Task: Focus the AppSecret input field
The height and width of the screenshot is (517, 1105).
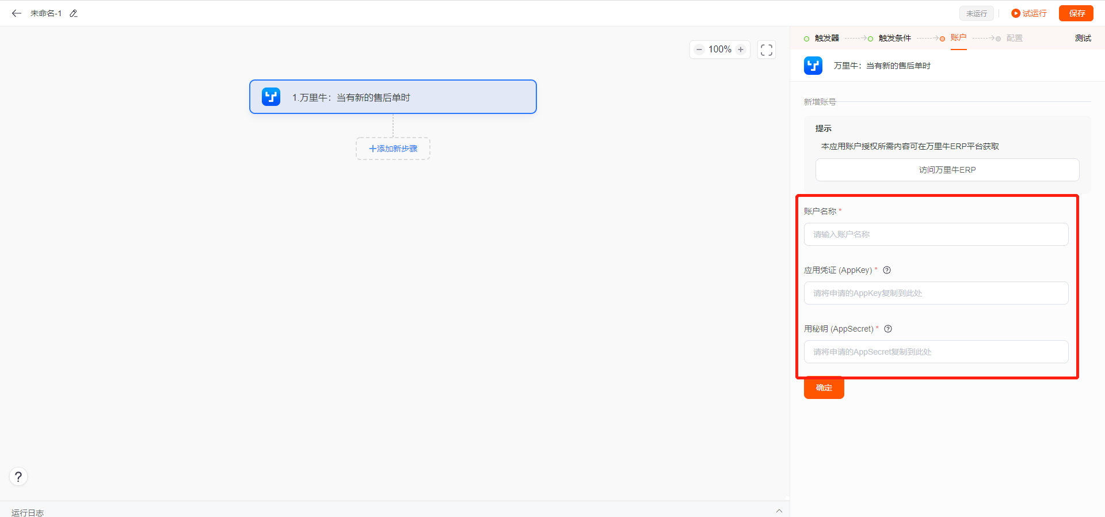Action: (x=936, y=352)
